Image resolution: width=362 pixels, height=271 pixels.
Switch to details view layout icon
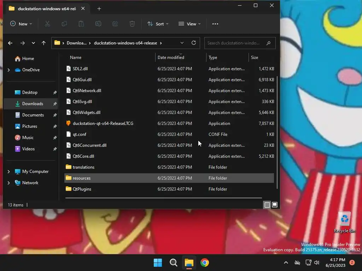tap(267, 205)
